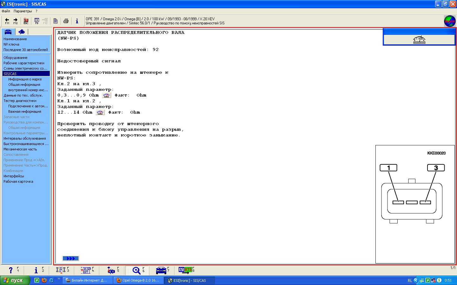Open внутренний номер инс… entry
The width and height of the screenshot is (457, 285).
coord(28,90)
